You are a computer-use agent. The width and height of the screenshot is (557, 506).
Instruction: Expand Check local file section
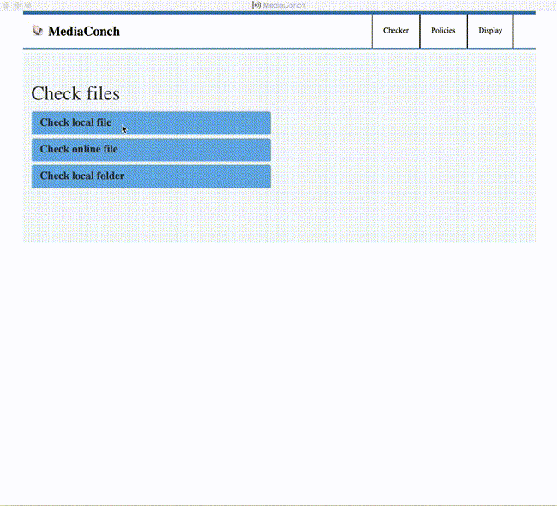coord(151,122)
